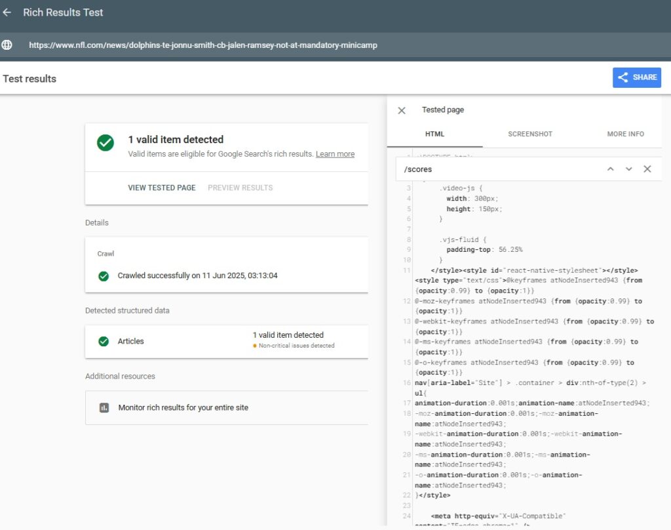Click code line containing .video-js
Viewport: 671px width, 530px height.
pos(461,188)
